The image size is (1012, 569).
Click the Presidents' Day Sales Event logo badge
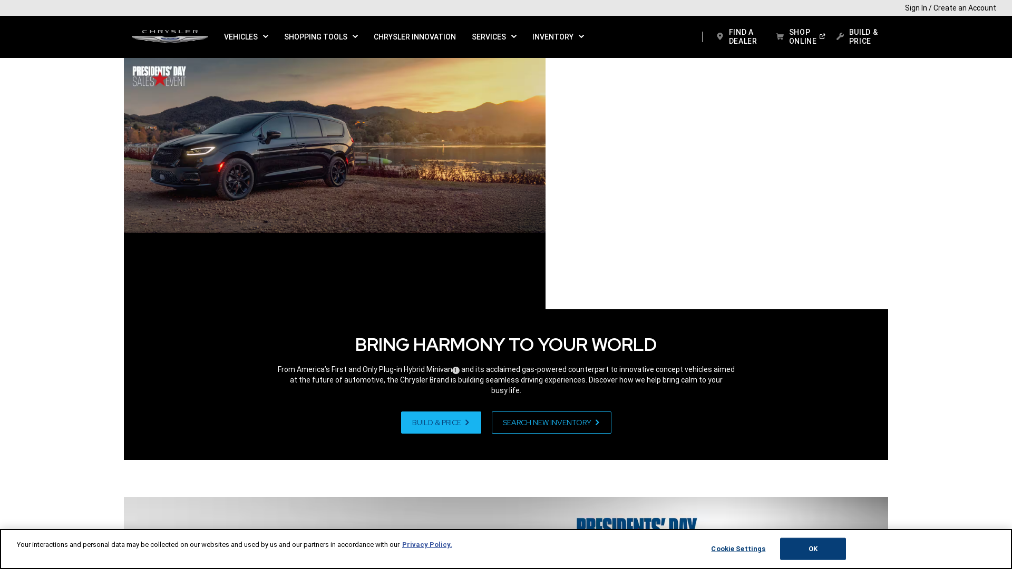[x=159, y=76]
